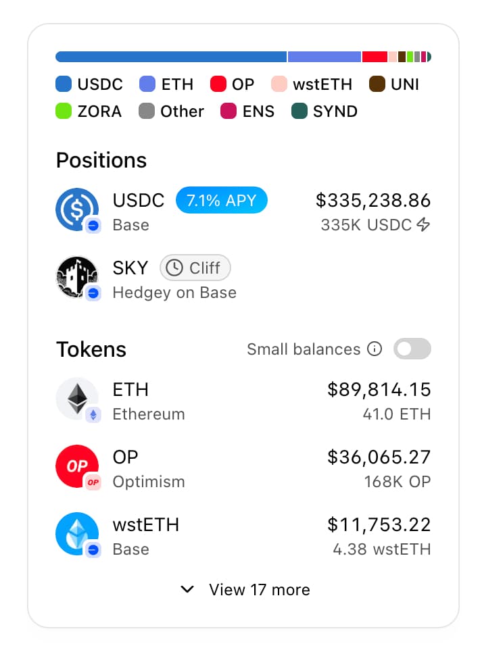Toggle the Small balances switch
The image size is (480, 650).
412,349
